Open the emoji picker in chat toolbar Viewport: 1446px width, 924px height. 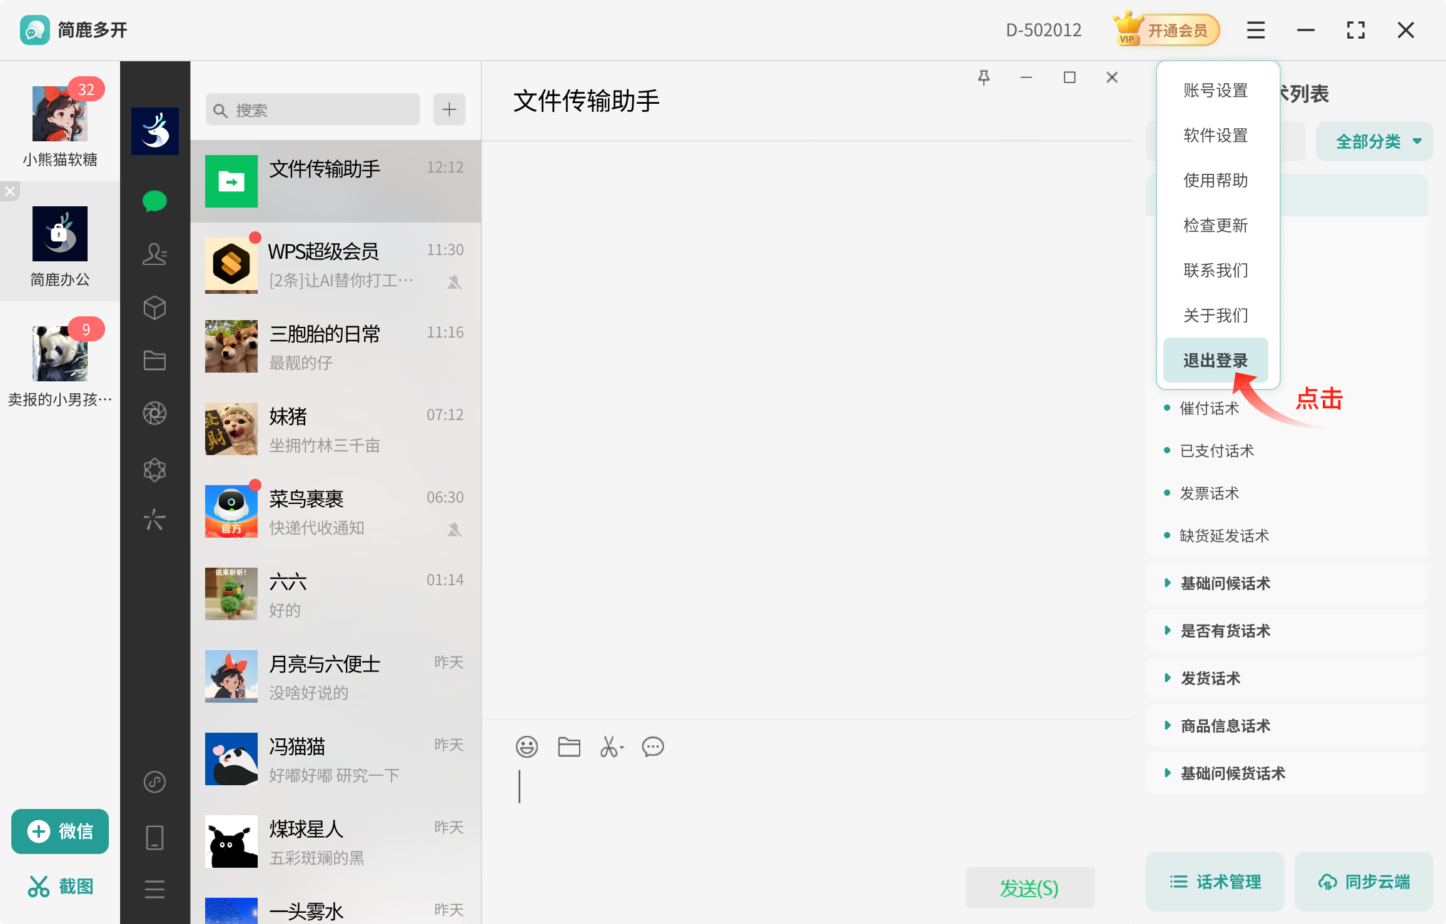pos(527,746)
